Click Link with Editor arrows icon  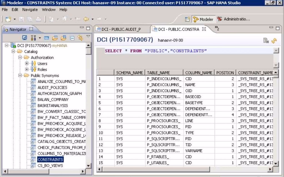pyautogui.click(x=80, y=38)
